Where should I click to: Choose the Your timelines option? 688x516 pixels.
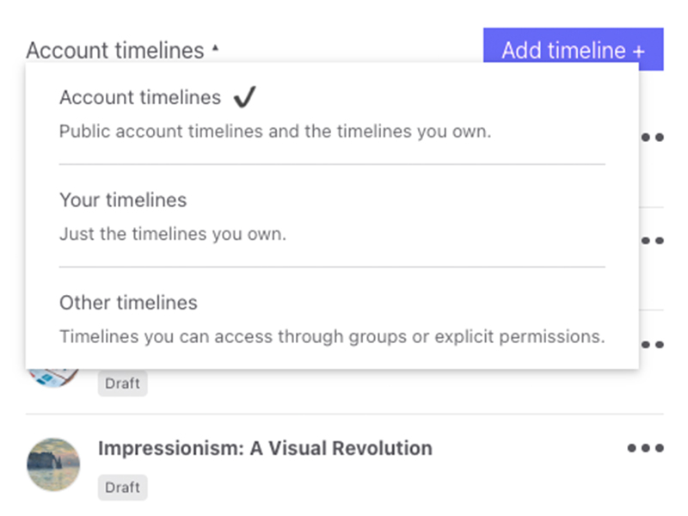[x=123, y=200]
